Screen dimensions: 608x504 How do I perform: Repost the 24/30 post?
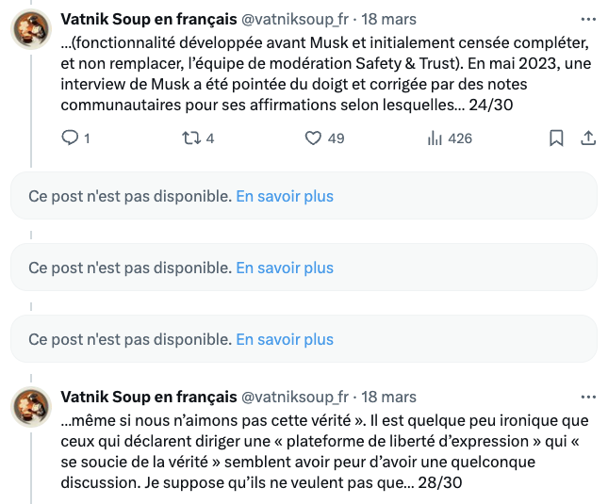tap(198, 138)
